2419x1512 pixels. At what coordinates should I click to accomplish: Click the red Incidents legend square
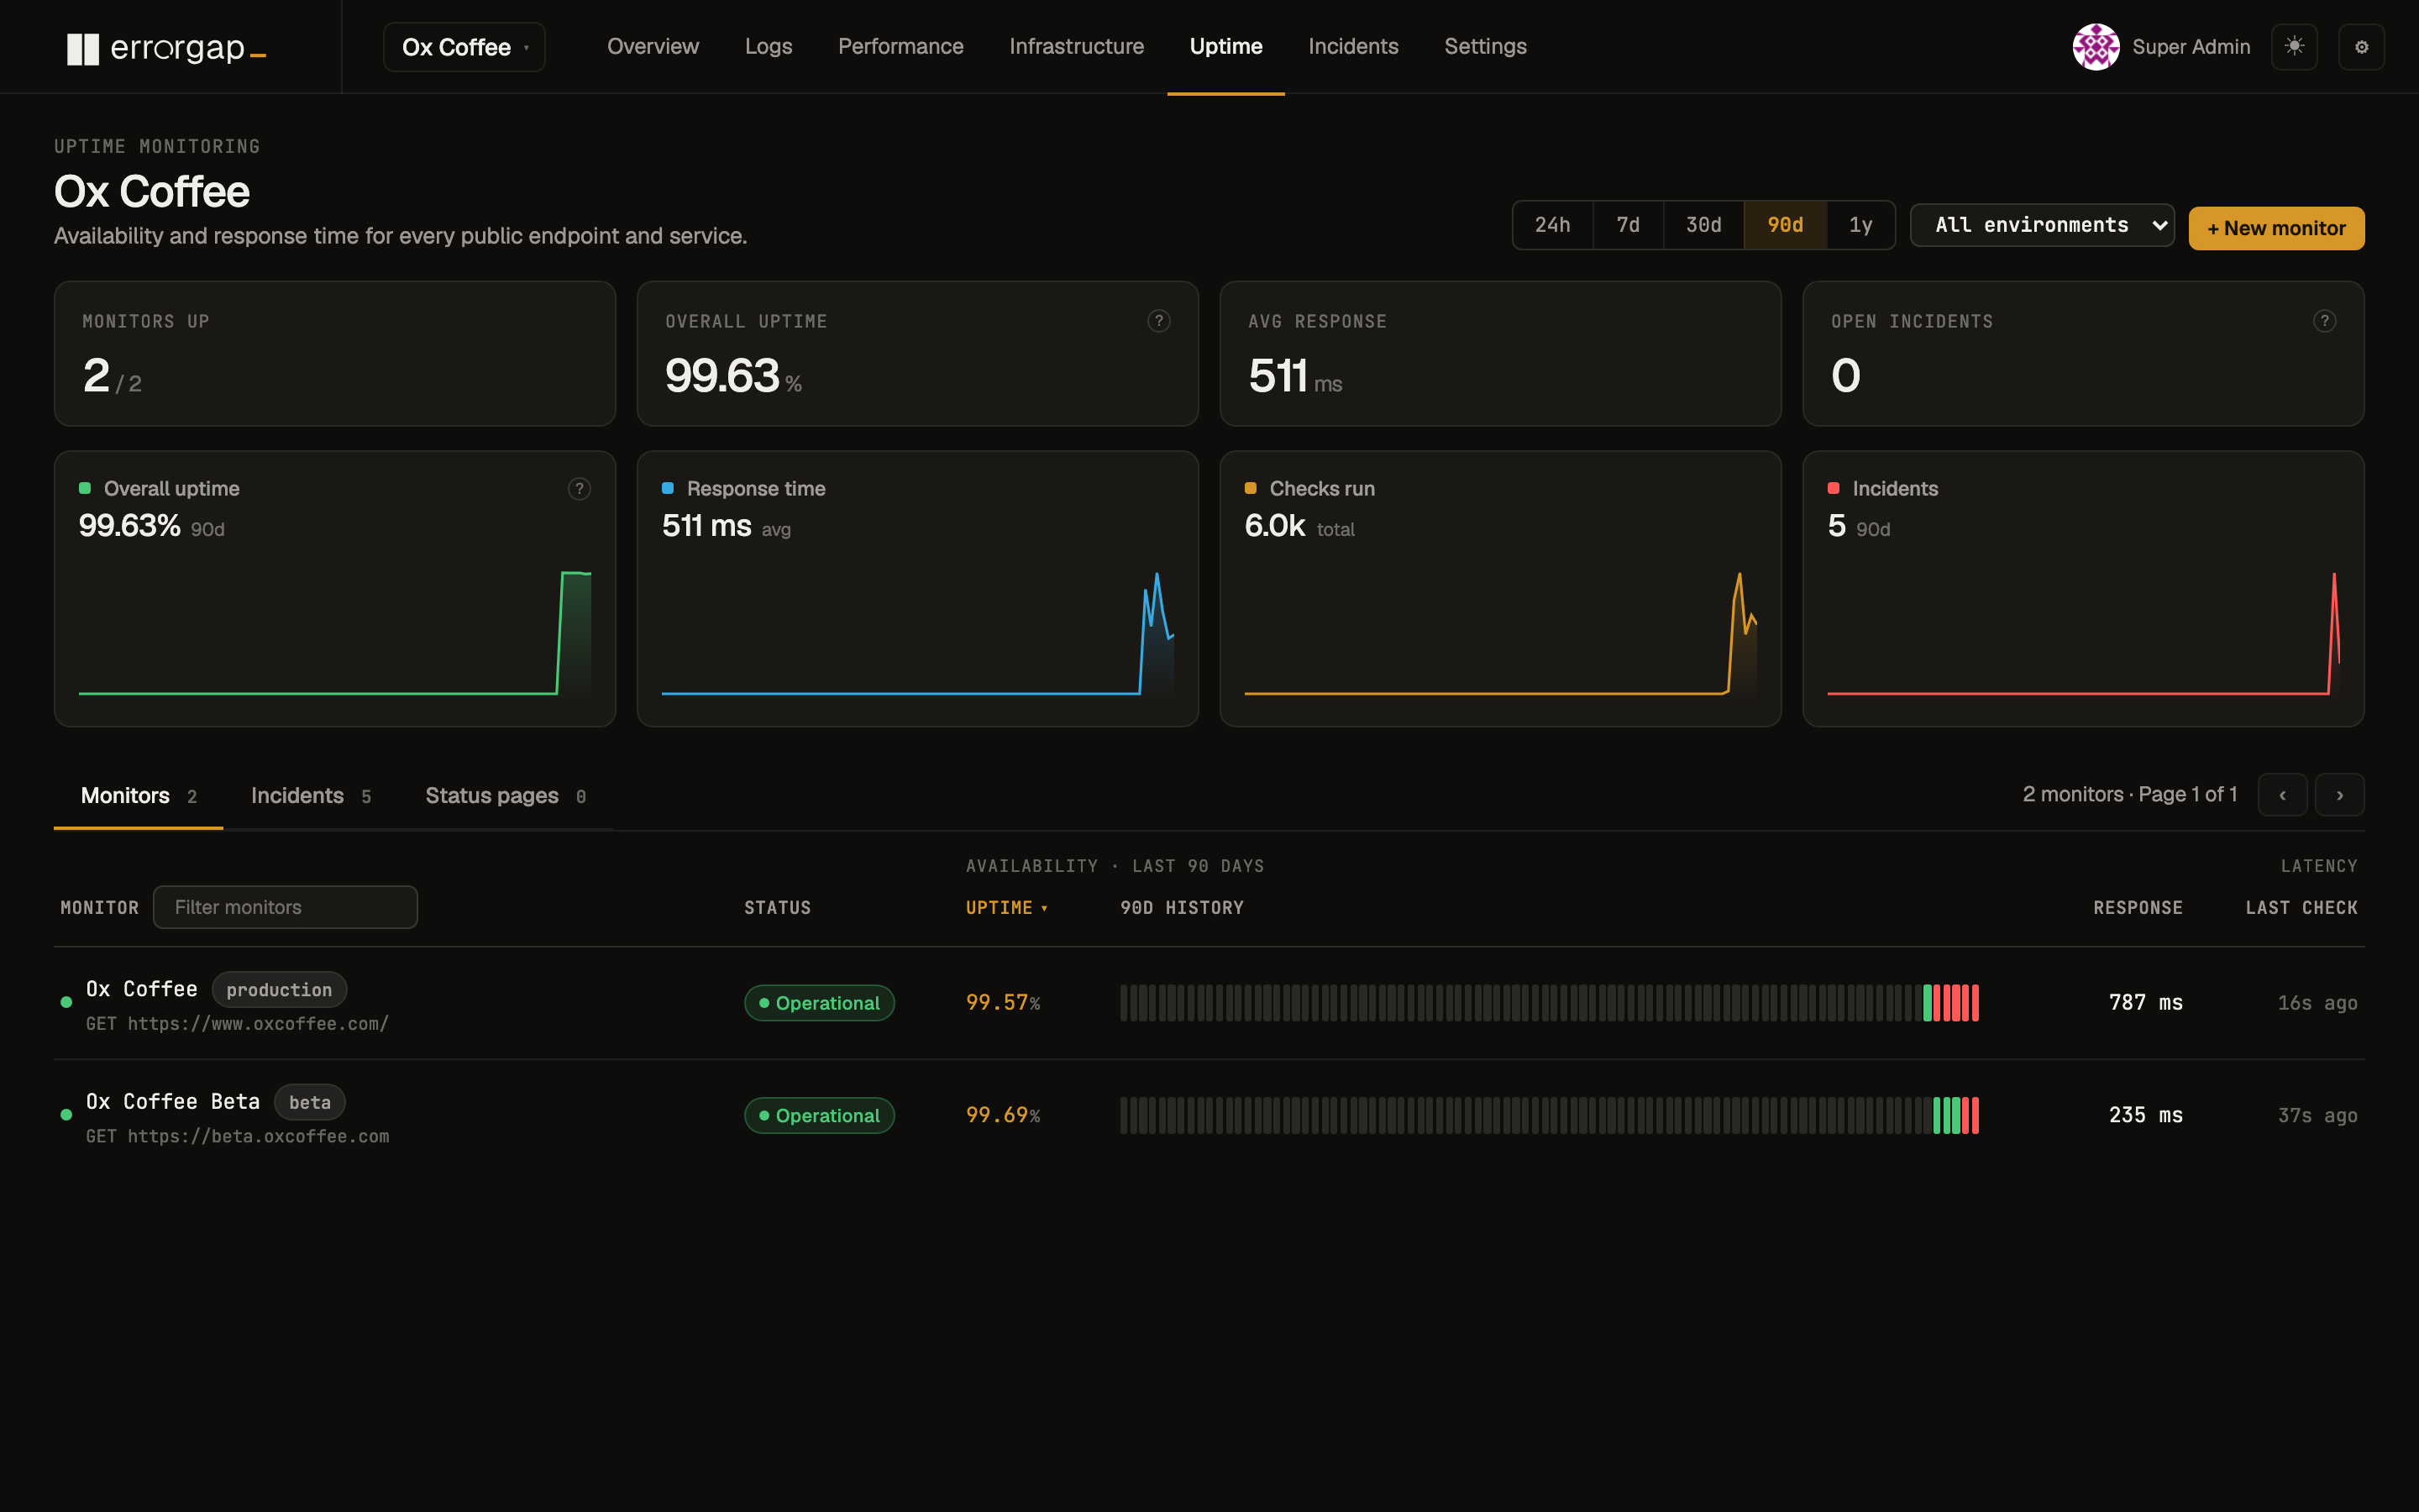point(1834,488)
